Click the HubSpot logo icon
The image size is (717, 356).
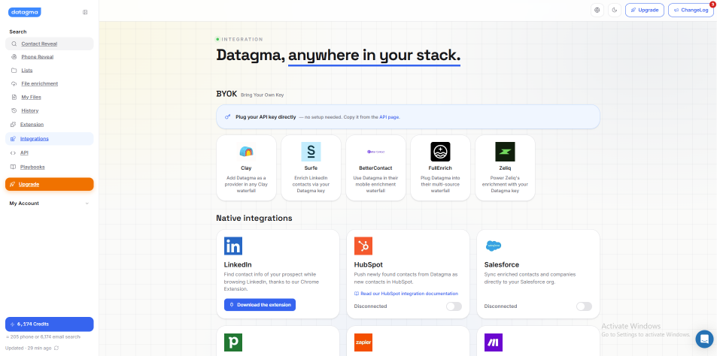363,246
